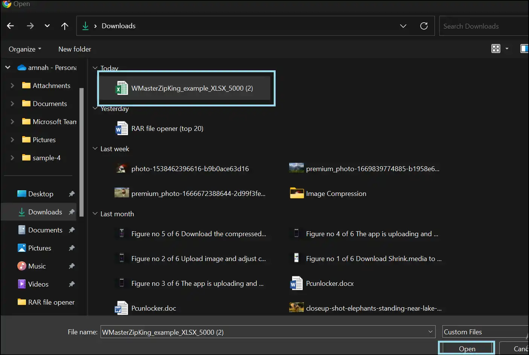Click the Search Downloads field
Image resolution: width=529 pixels, height=355 pixels.
click(x=484, y=26)
